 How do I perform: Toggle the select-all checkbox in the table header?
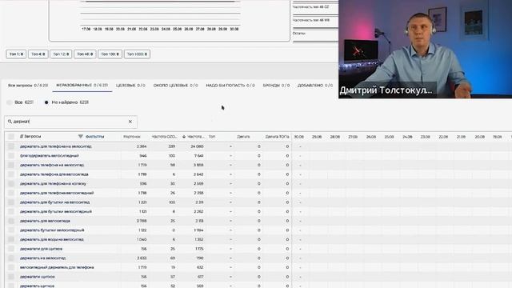[x=11, y=136]
